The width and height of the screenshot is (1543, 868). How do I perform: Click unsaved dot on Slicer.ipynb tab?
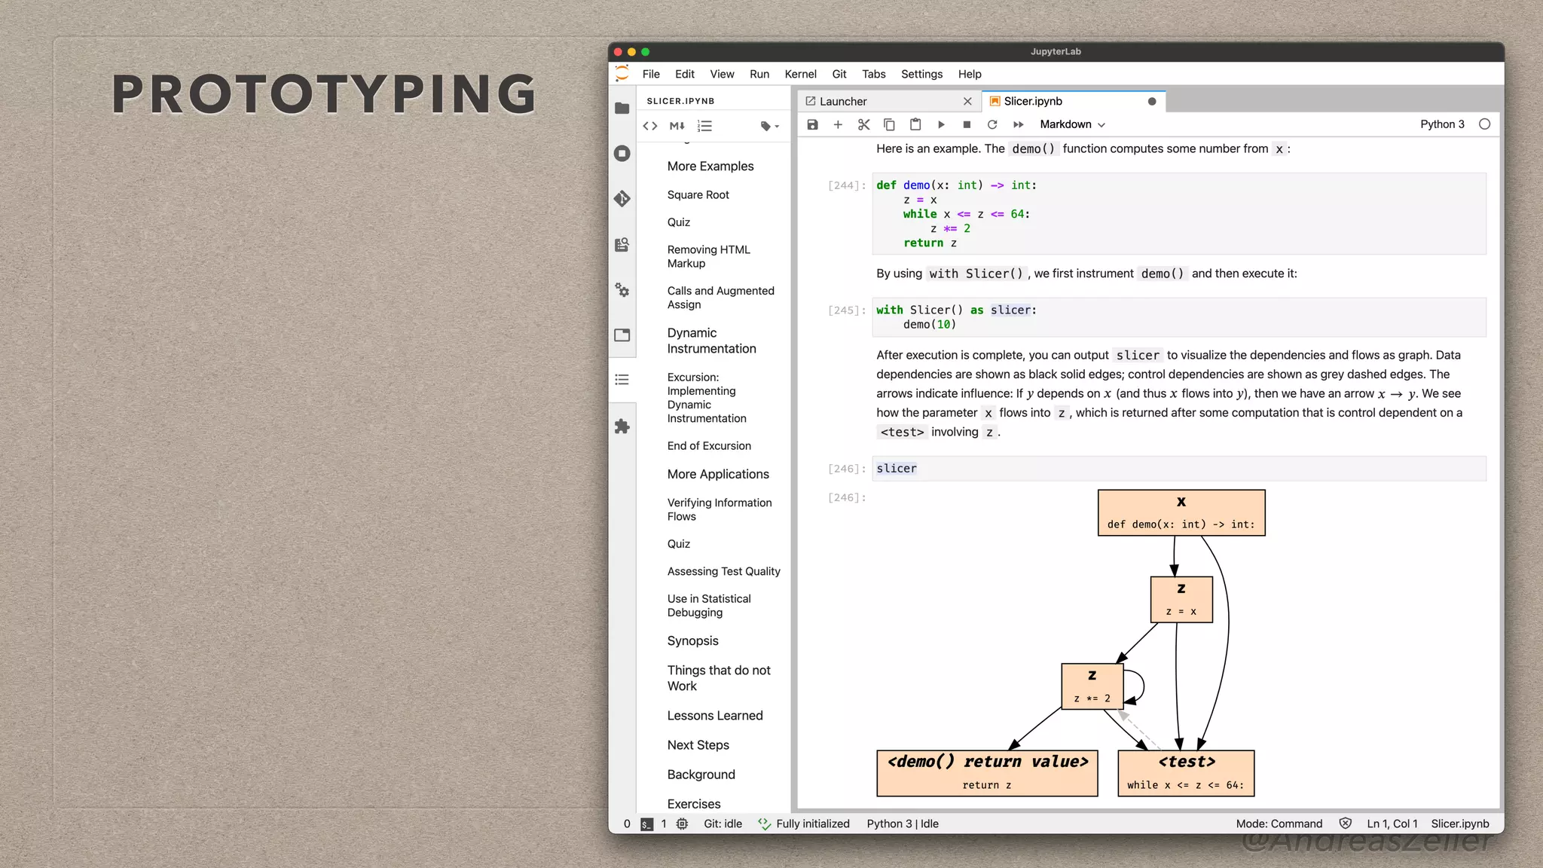1151,101
